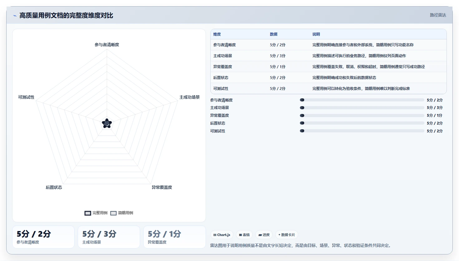
Task: Click the 路径雷达 label
Action: click(x=438, y=15)
